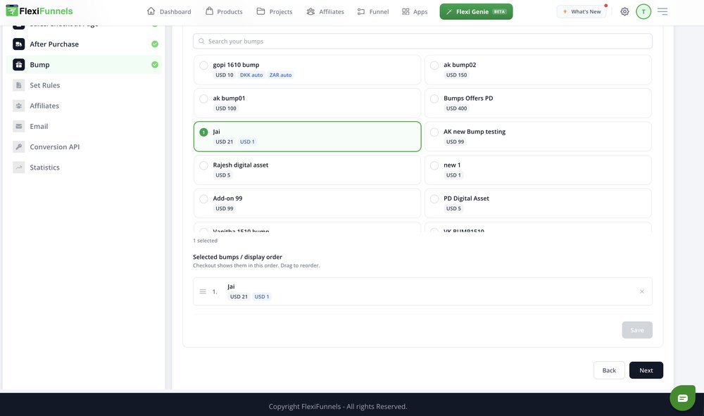Click the Back button
Image resolution: width=704 pixels, height=416 pixels.
(x=609, y=370)
